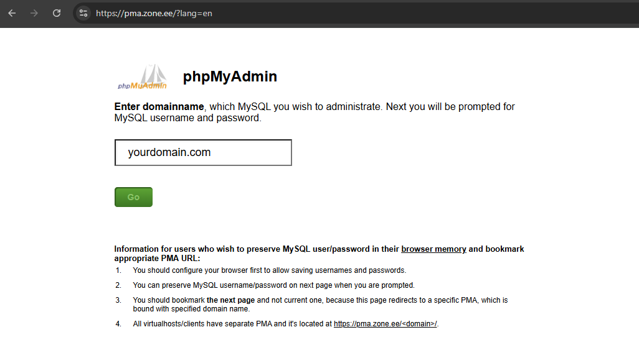The height and width of the screenshot is (345, 639).
Task: Focus the address bar URL pma.zone.ee
Action: [x=154, y=13]
